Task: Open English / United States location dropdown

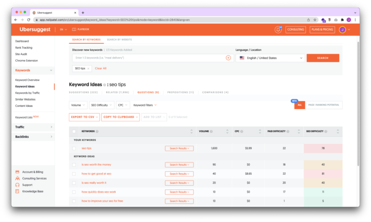Action: click(x=270, y=58)
